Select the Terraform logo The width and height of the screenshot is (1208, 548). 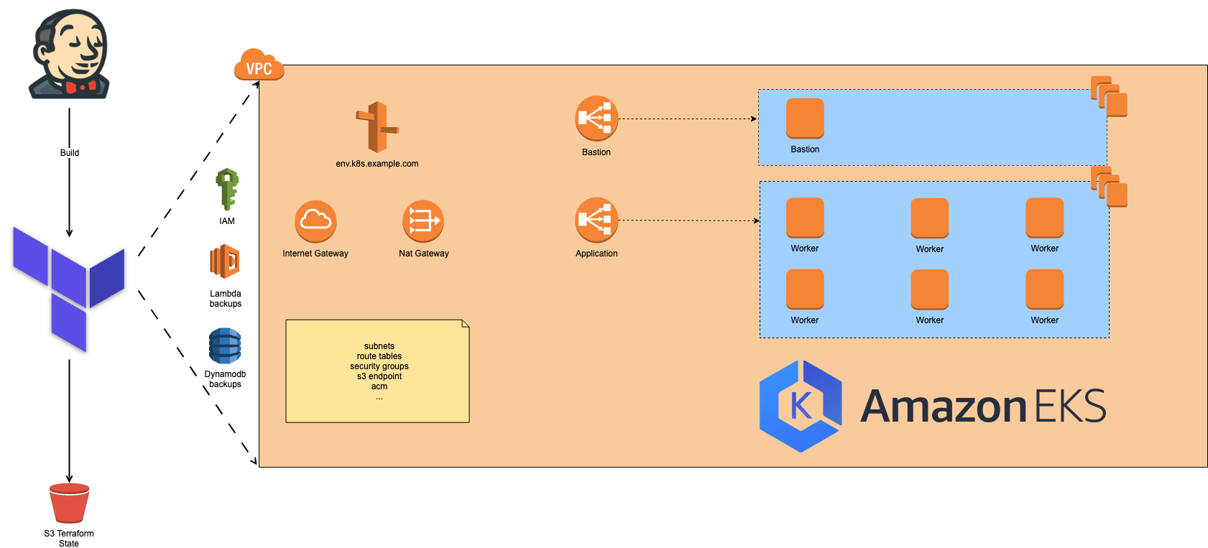(69, 289)
